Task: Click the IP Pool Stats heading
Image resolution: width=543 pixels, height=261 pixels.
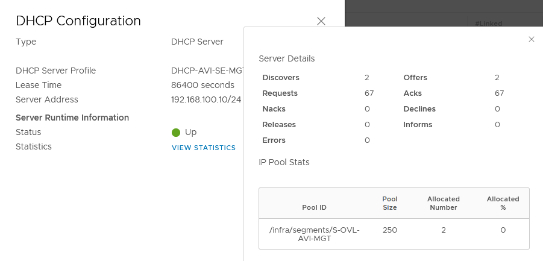Action: click(x=284, y=162)
